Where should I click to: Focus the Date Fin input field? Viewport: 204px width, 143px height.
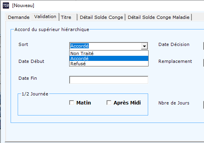(109, 80)
